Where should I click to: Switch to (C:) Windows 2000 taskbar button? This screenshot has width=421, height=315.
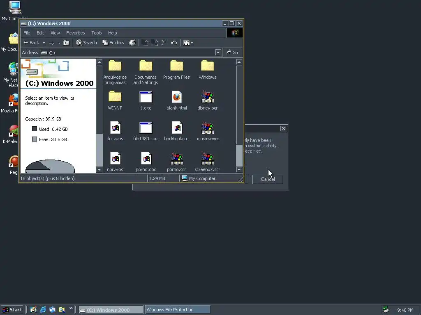pos(111,310)
